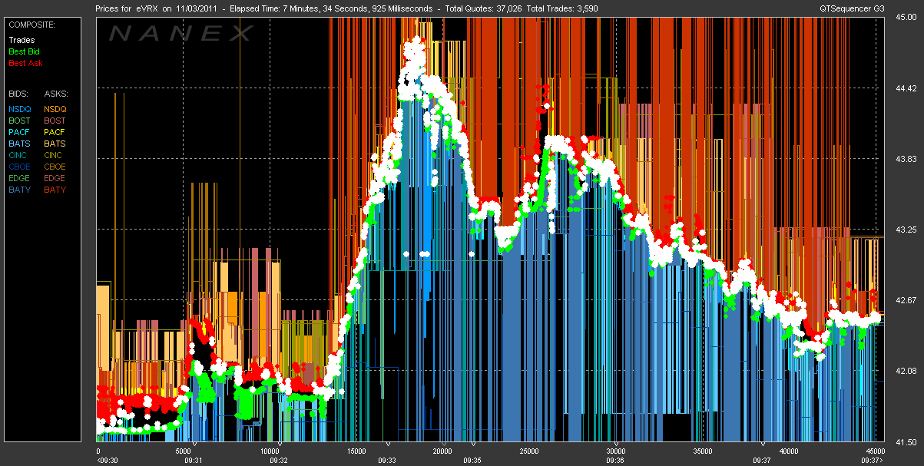Select CBOE in the ASKS column
Image resolution: width=924 pixels, height=466 pixels.
(55, 167)
